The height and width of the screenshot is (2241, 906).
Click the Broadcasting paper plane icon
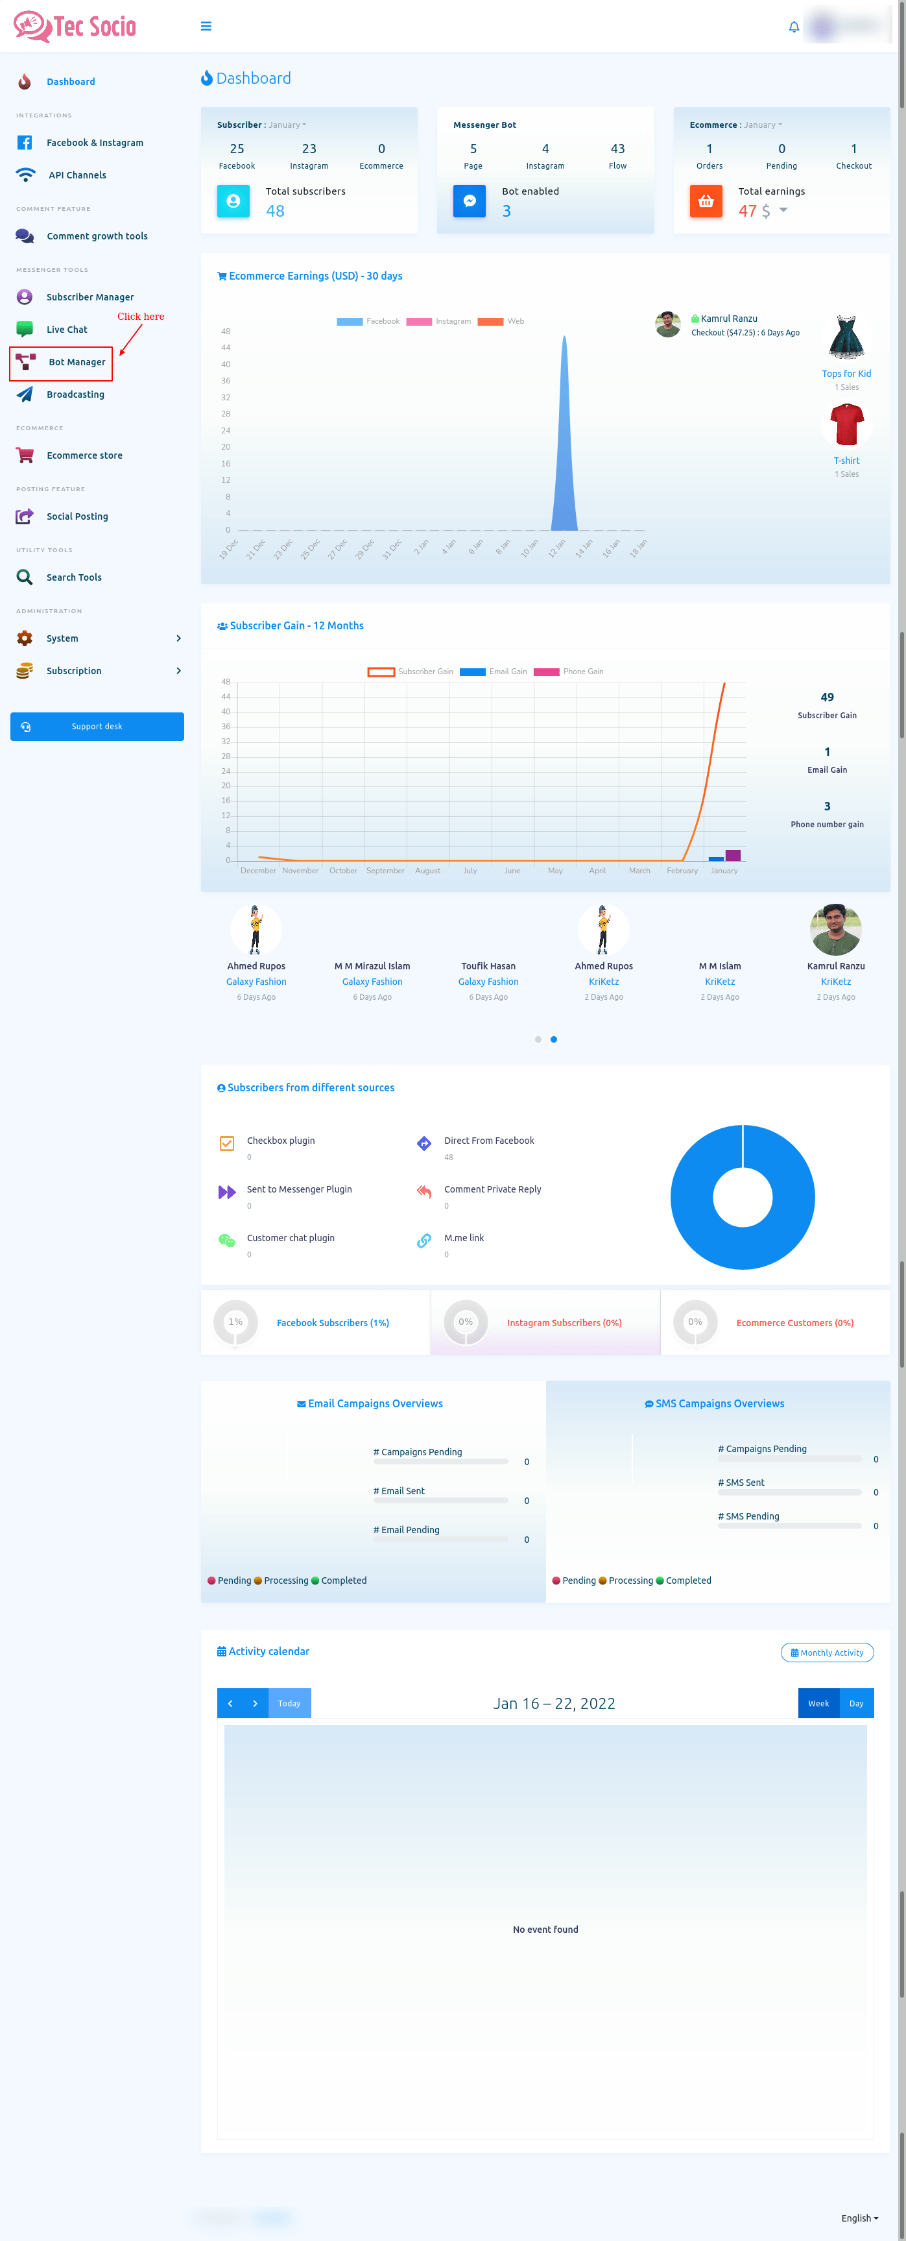tap(25, 394)
